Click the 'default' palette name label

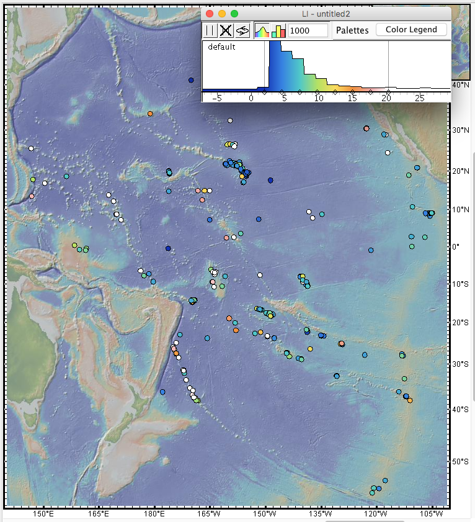click(x=221, y=47)
